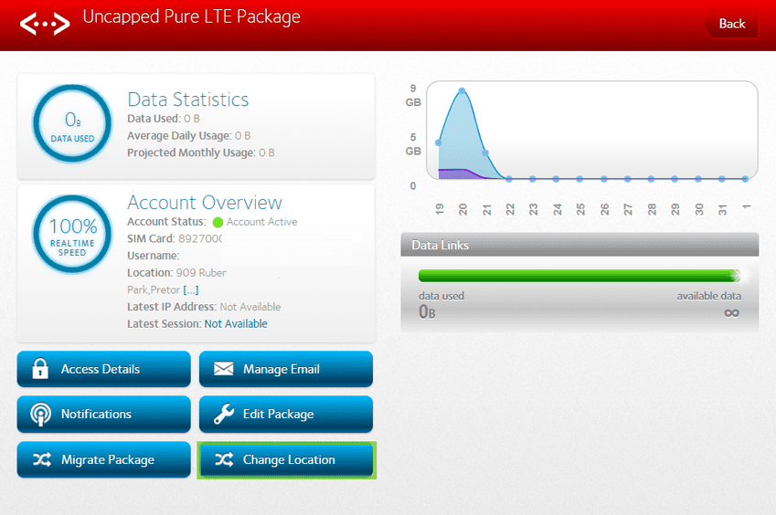
Task: Open the Latest Session Not Available link
Action: pyautogui.click(x=236, y=323)
